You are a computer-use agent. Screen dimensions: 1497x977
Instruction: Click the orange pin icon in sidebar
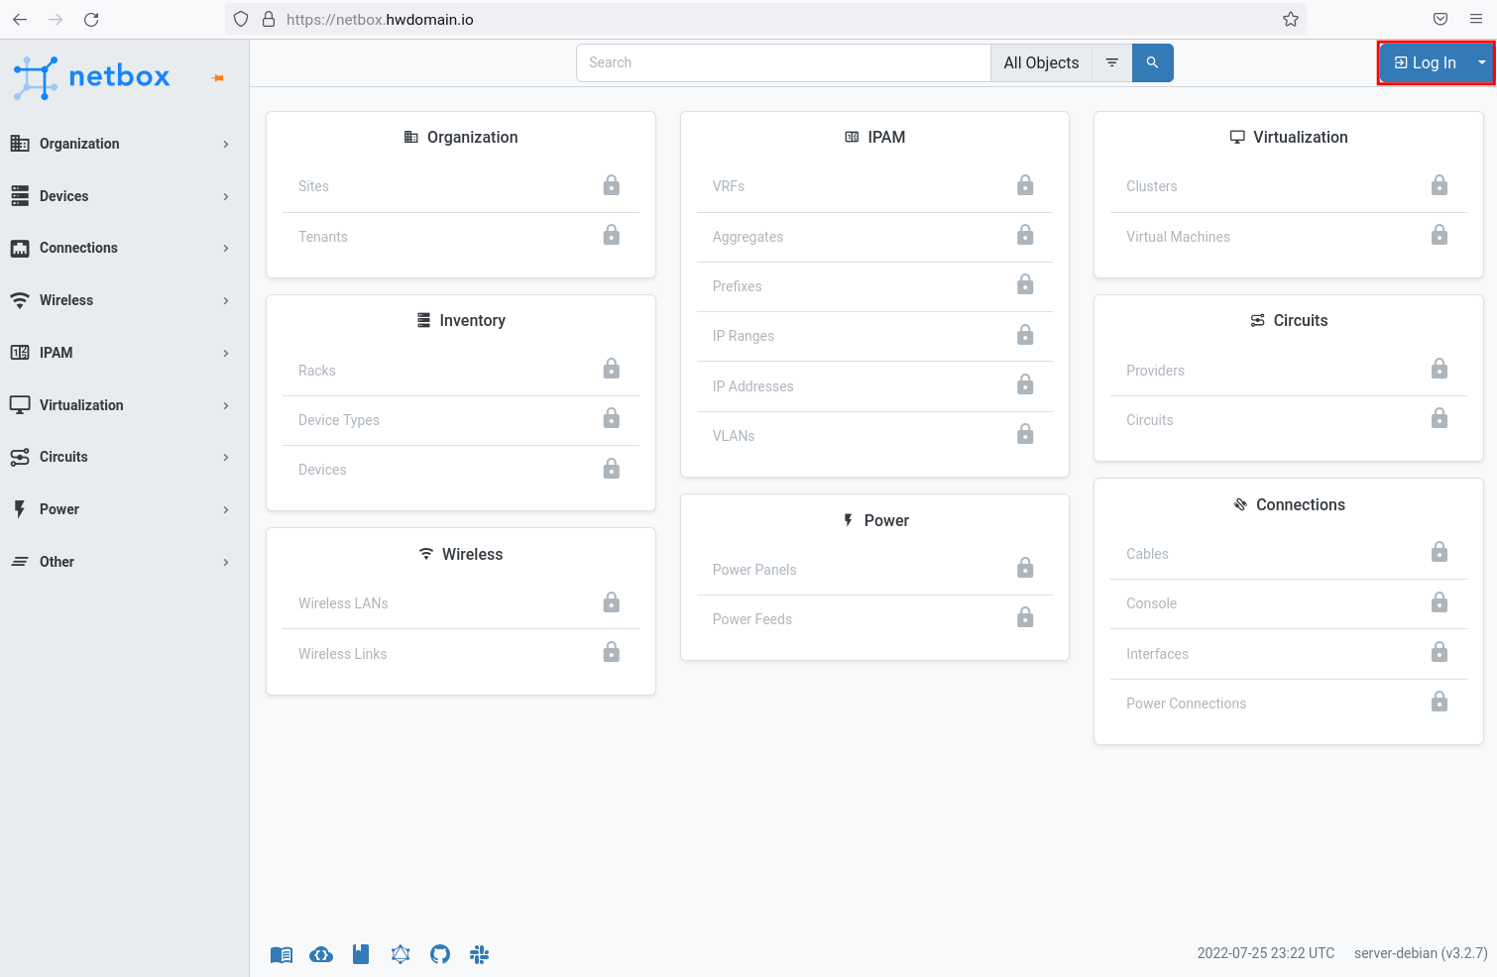click(x=218, y=77)
